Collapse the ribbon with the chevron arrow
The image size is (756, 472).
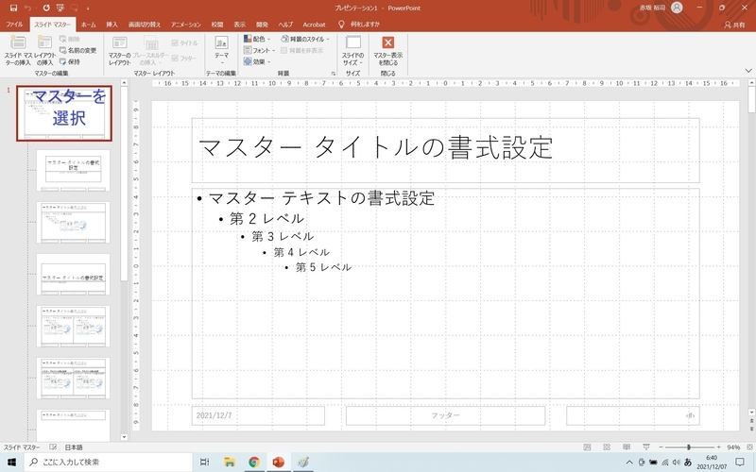pyautogui.click(x=748, y=70)
